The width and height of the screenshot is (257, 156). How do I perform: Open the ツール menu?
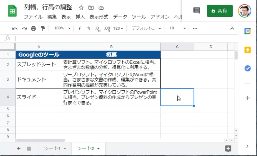(139, 17)
